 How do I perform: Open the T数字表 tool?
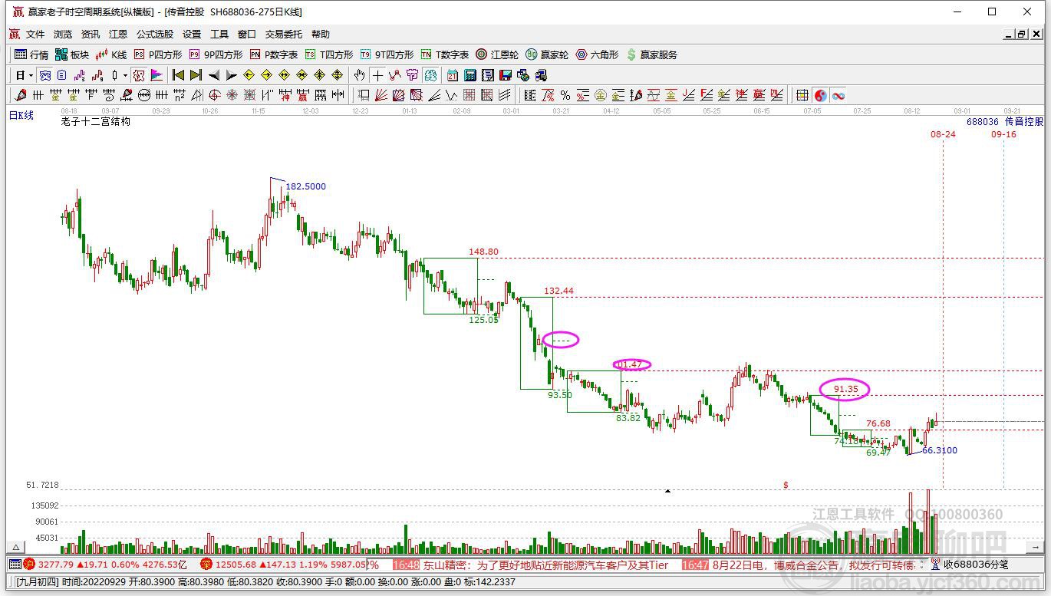point(444,54)
